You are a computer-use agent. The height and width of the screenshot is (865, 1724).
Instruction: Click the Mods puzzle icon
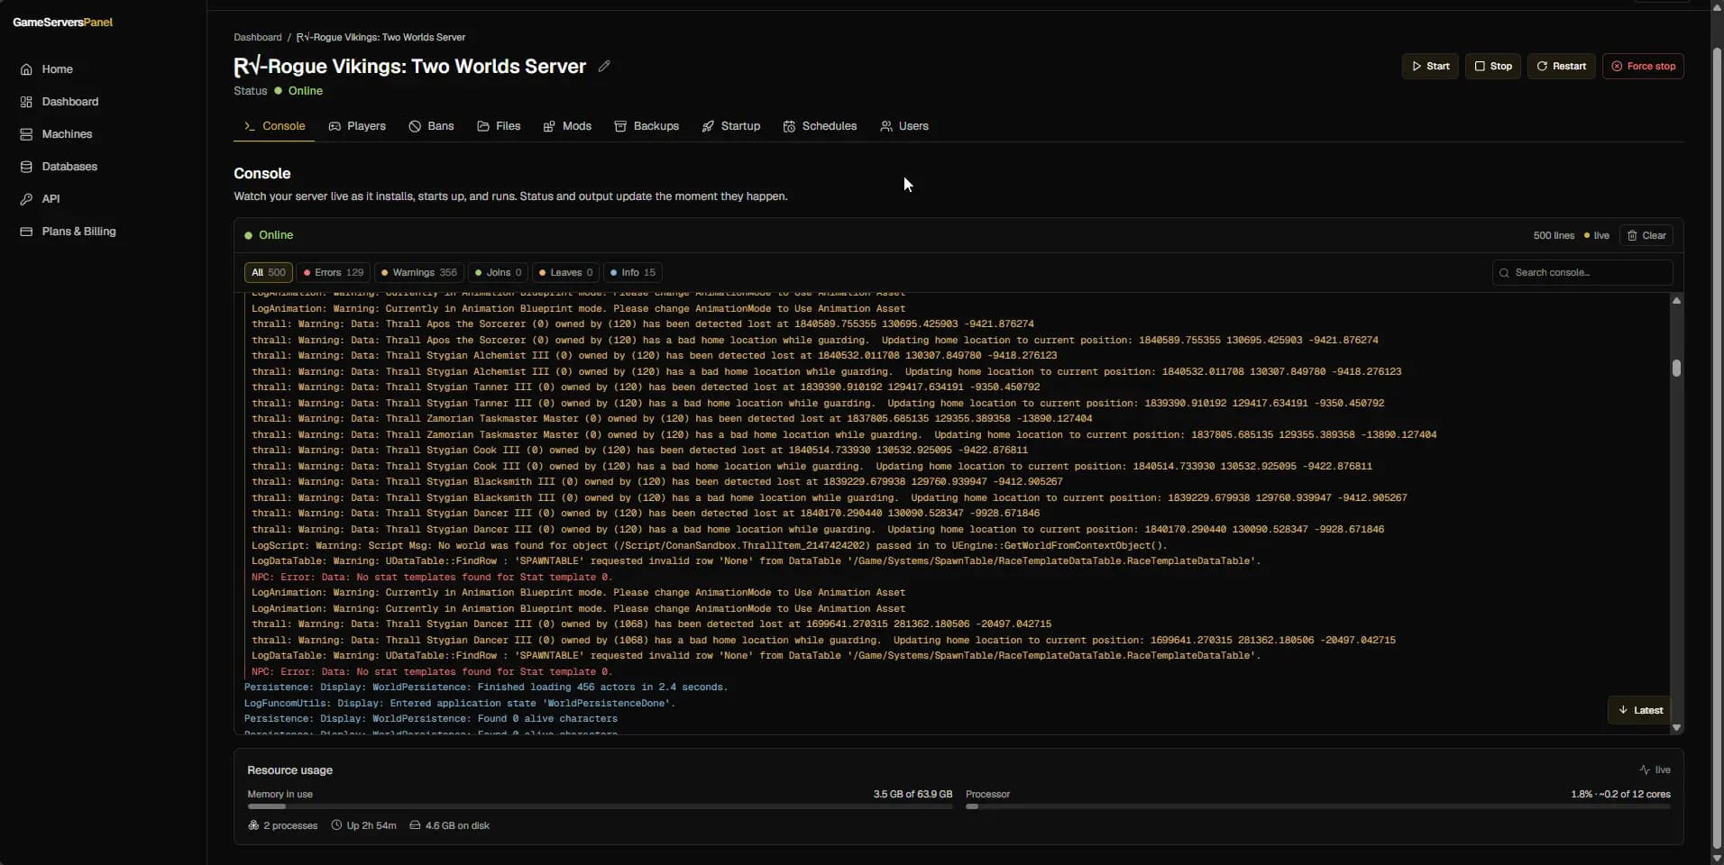point(549,126)
